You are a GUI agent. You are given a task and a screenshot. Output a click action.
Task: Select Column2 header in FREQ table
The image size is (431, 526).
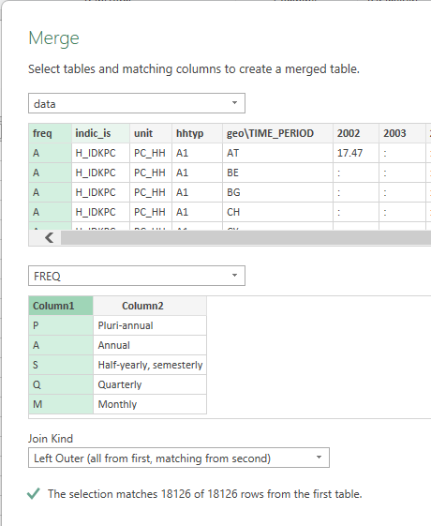tap(150, 306)
